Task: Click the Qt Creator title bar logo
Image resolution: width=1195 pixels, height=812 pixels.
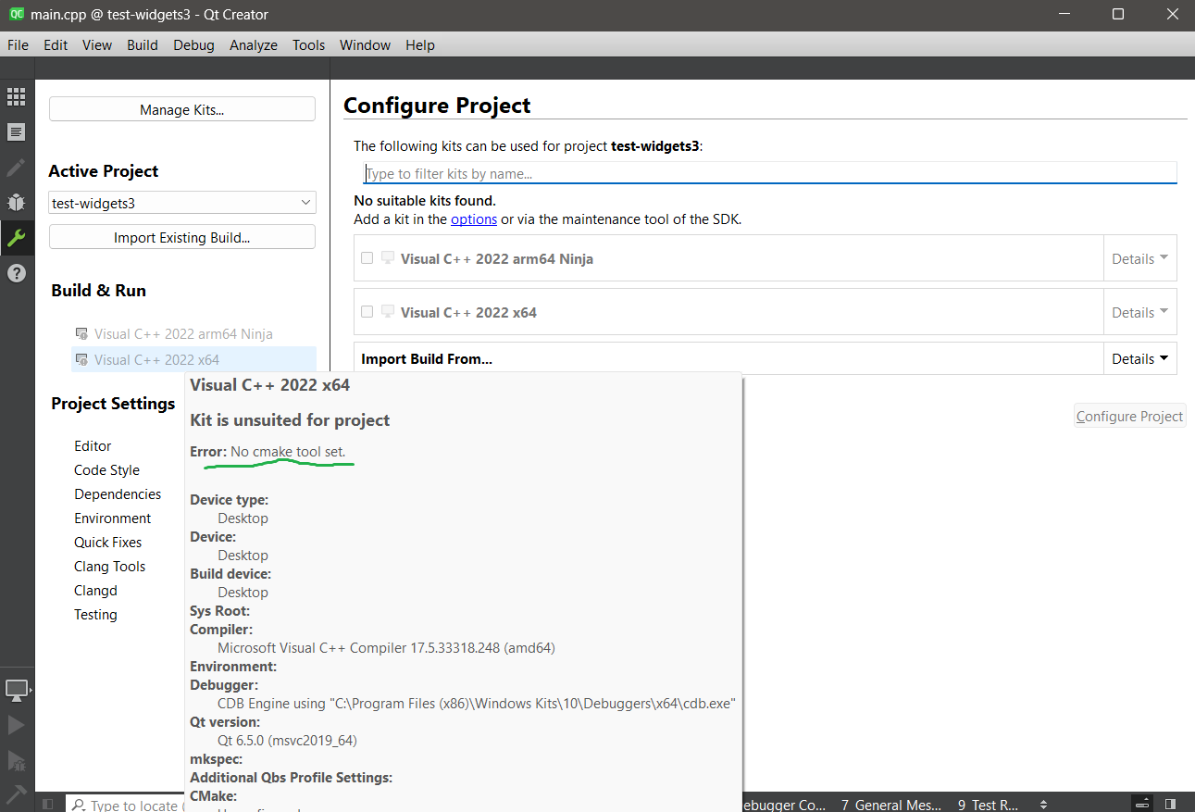Action: pyautogui.click(x=16, y=14)
